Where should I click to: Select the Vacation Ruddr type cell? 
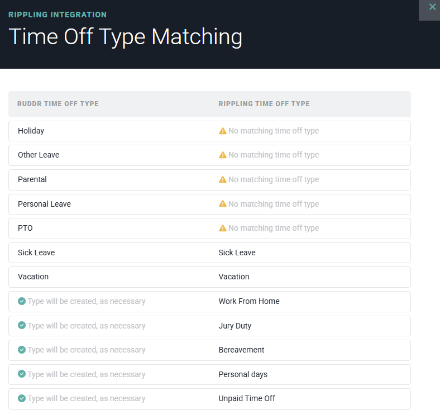coord(33,277)
